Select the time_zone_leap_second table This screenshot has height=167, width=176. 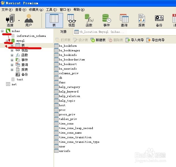click(76, 128)
